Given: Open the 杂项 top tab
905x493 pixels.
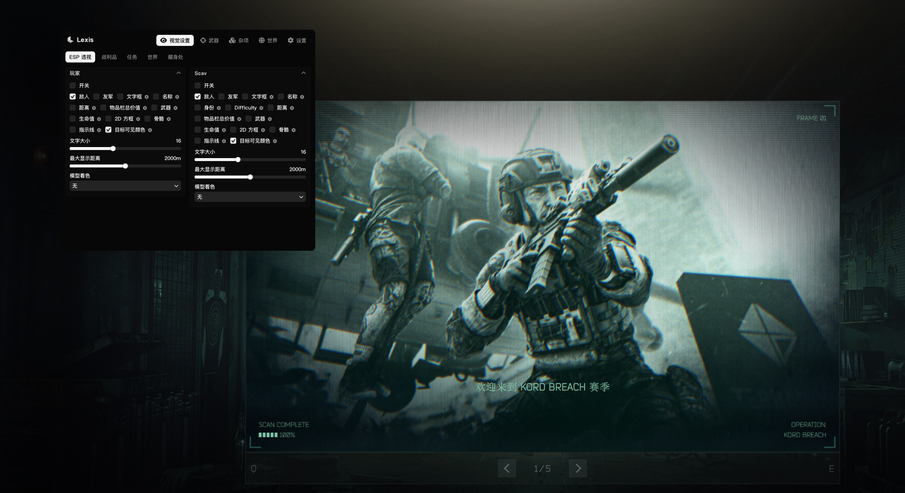Looking at the screenshot, I should 239,40.
